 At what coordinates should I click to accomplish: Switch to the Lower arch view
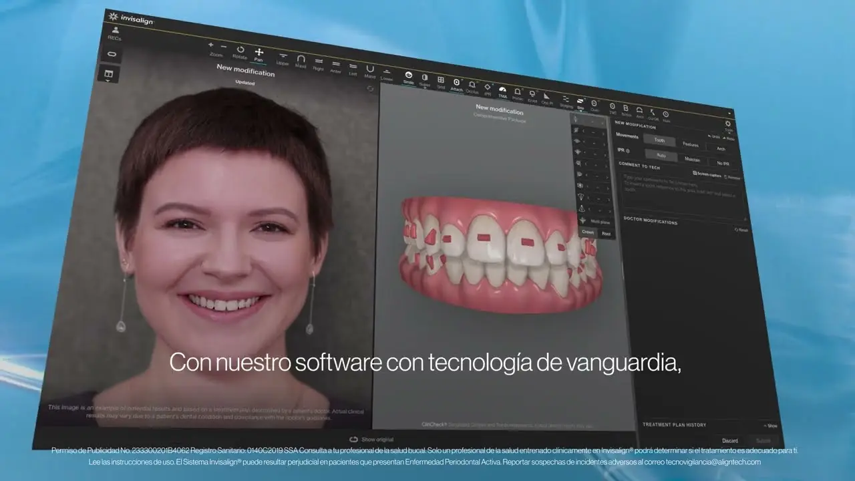(387, 75)
